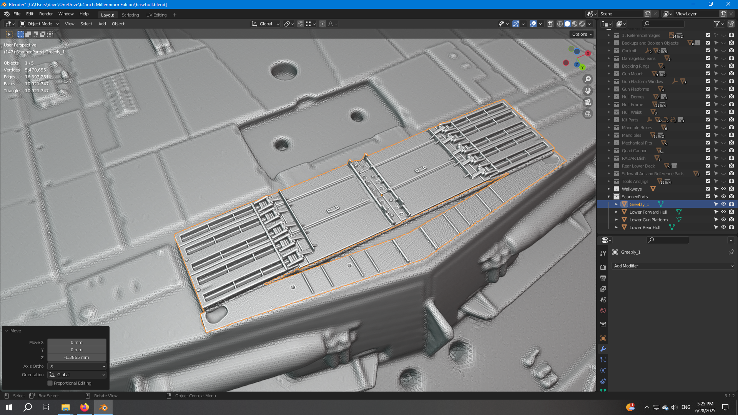Pin the Greebly_1 properties panel

click(x=731, y=252)
